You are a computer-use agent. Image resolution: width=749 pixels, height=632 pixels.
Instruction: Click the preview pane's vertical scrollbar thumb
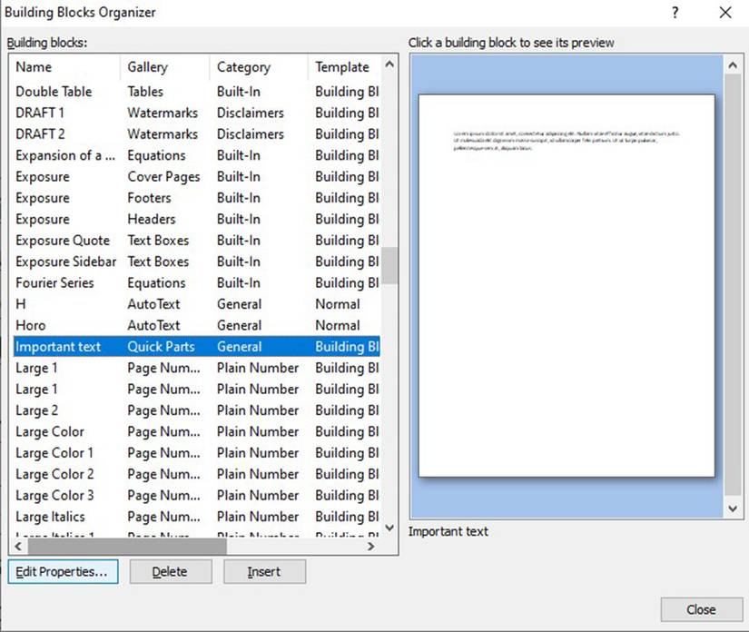(733, 285)
